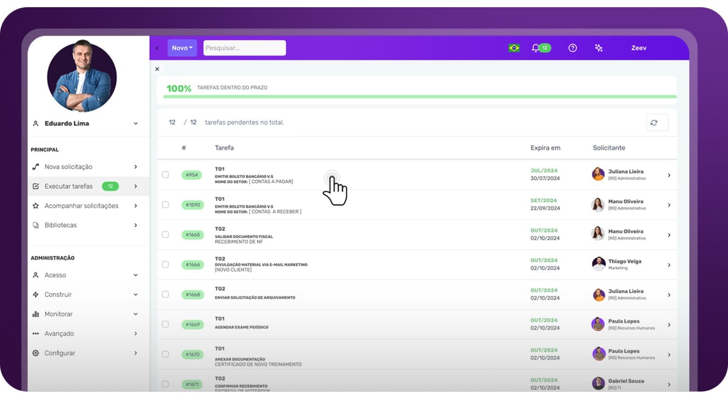Screen dimensions: 728x399
Task: Click the Zeev label in header
Action: click(639, 48)
